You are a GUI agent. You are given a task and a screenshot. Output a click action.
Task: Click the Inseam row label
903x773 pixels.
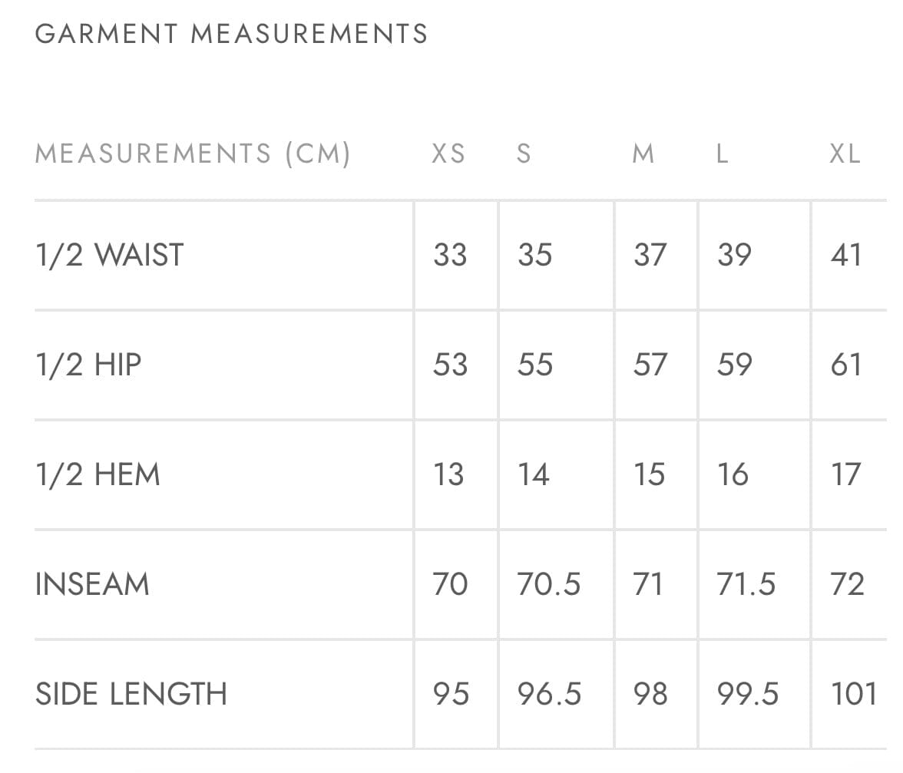[92, 584]
